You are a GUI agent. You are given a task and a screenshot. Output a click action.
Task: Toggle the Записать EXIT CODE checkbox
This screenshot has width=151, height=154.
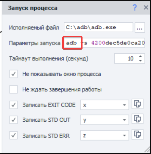tap(13, 105)
